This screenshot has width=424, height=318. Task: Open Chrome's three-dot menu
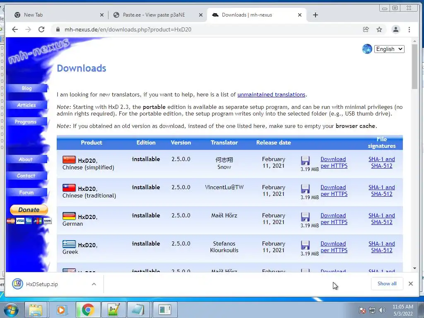[x=409, y=29]
